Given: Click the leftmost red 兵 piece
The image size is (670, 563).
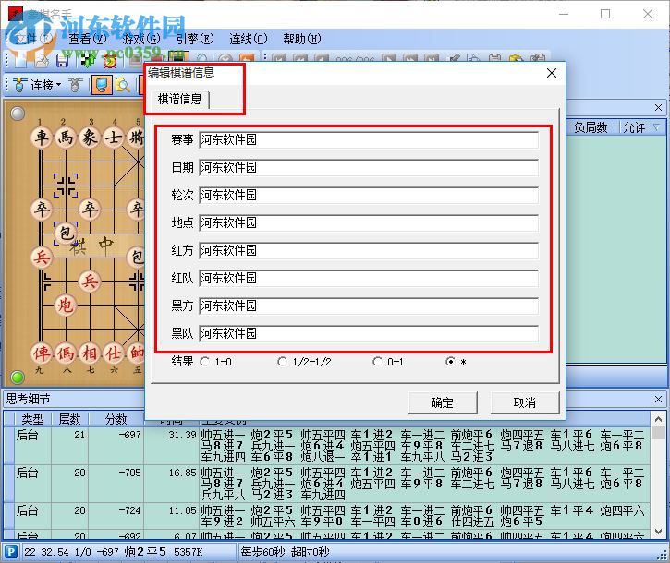Looking at the screenshot, I should (x=42, y=257).
